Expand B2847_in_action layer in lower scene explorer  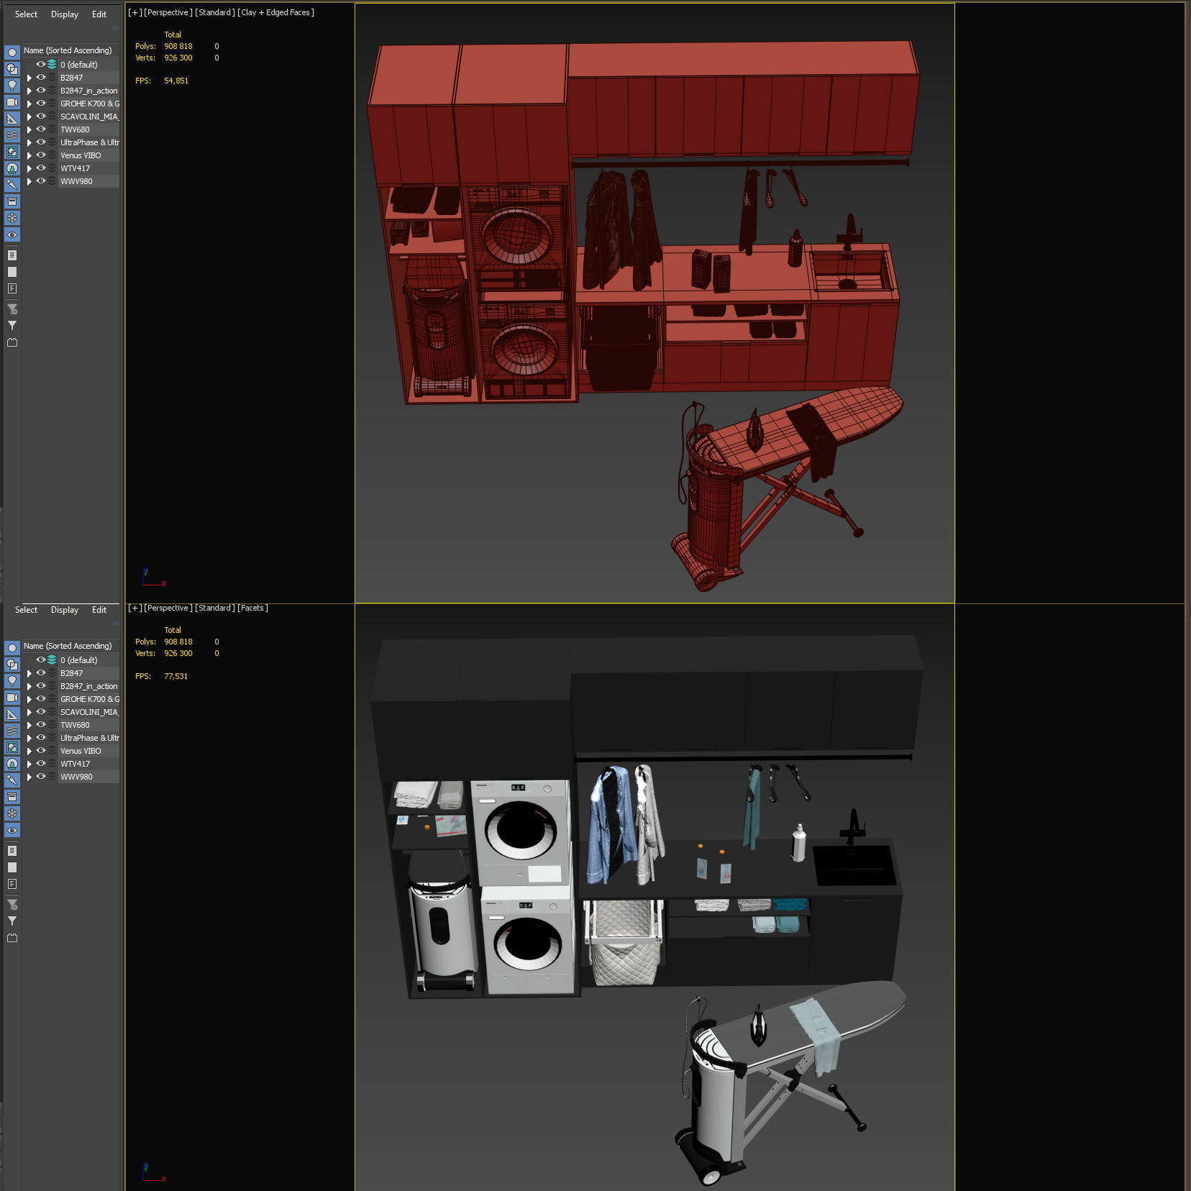(x=29, y=686)
